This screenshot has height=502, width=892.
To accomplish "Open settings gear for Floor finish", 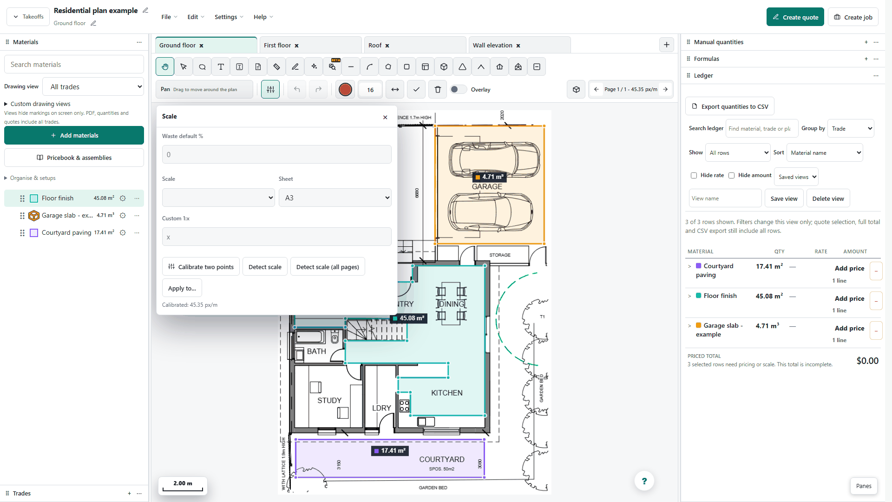I will [x=123, y=198].
